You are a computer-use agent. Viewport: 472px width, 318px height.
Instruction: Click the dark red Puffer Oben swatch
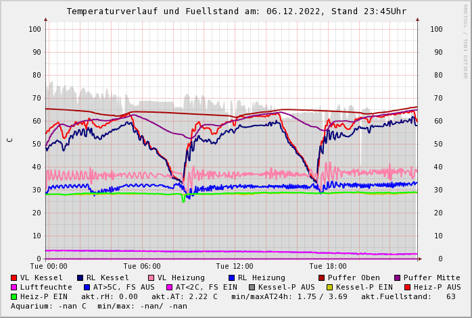point(322,277)
